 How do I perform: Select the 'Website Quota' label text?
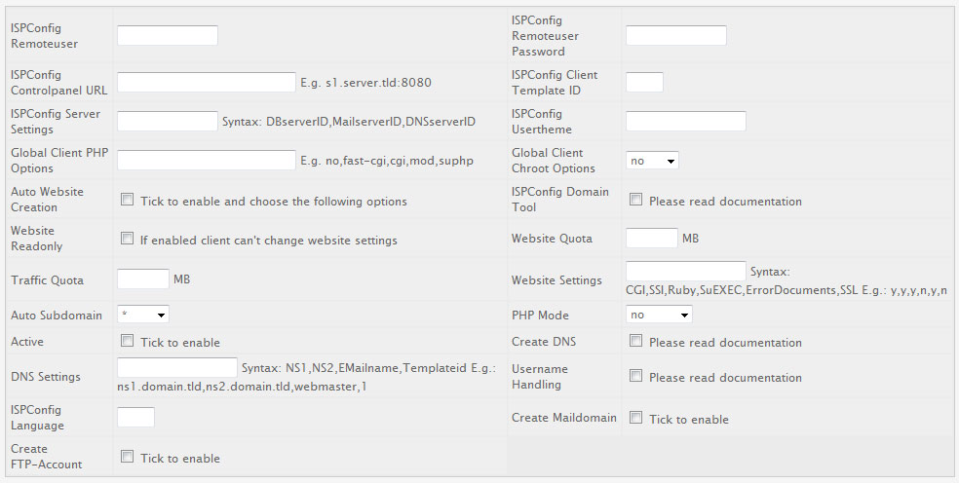[552, 239]
